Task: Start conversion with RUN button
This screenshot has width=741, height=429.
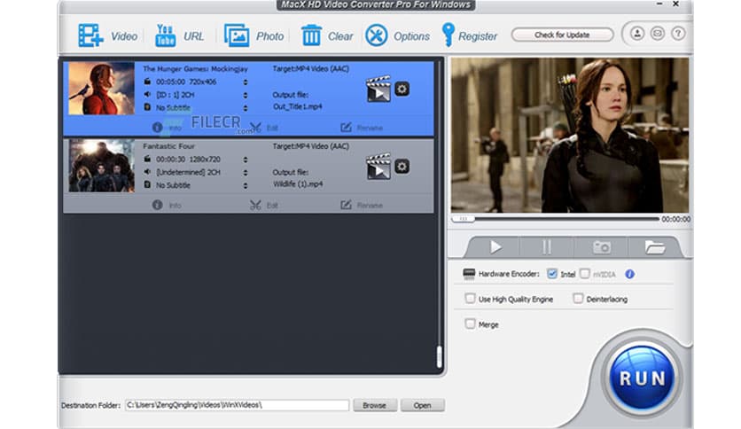Action: pyautogui.click(x=643, y=378)
